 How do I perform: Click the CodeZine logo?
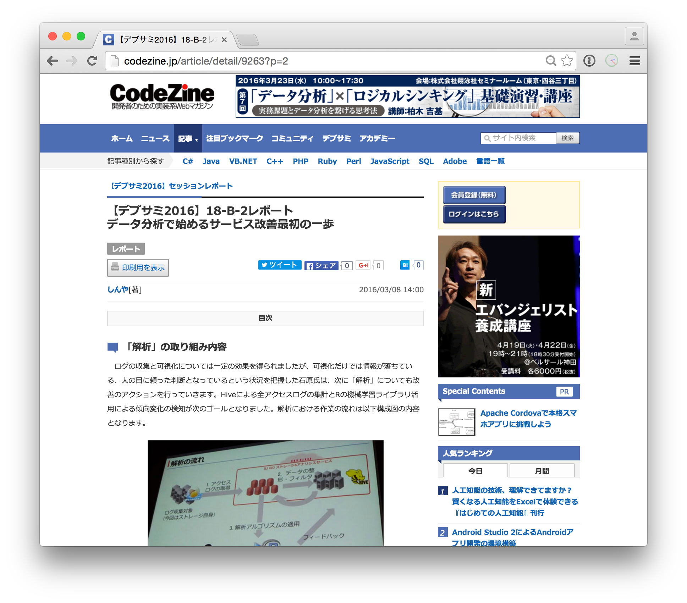click(161, 96)
